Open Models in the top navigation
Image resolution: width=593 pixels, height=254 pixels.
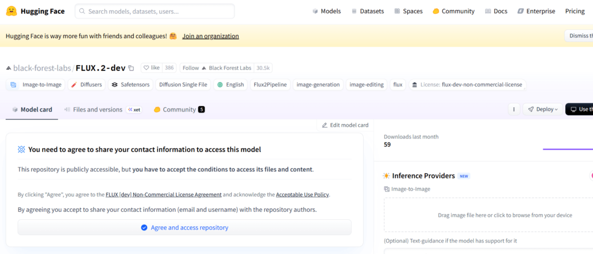pyautogui.click(x=327, y=11)
